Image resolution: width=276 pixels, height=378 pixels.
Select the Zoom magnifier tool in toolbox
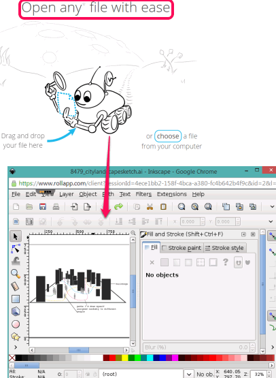(x=16, y=274)
